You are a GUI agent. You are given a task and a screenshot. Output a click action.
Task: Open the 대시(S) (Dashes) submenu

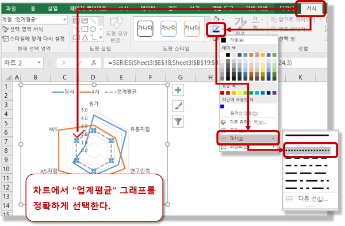click(248, 139)
